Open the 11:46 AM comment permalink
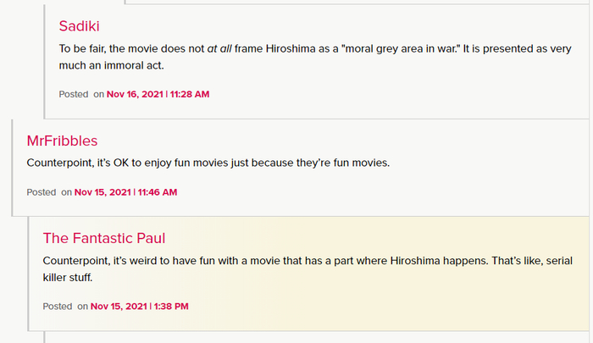 156,192
